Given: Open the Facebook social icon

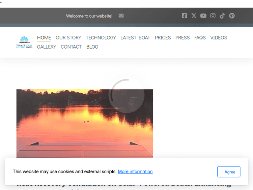Looking at the screenshot, I should coord(184,16).
